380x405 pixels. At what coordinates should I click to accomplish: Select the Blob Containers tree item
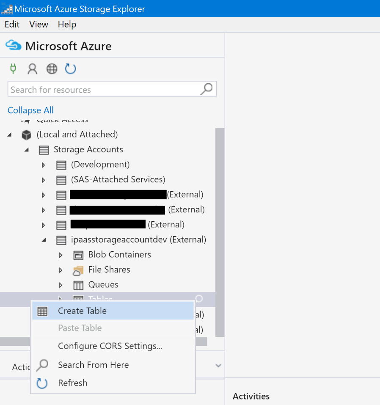120,255
